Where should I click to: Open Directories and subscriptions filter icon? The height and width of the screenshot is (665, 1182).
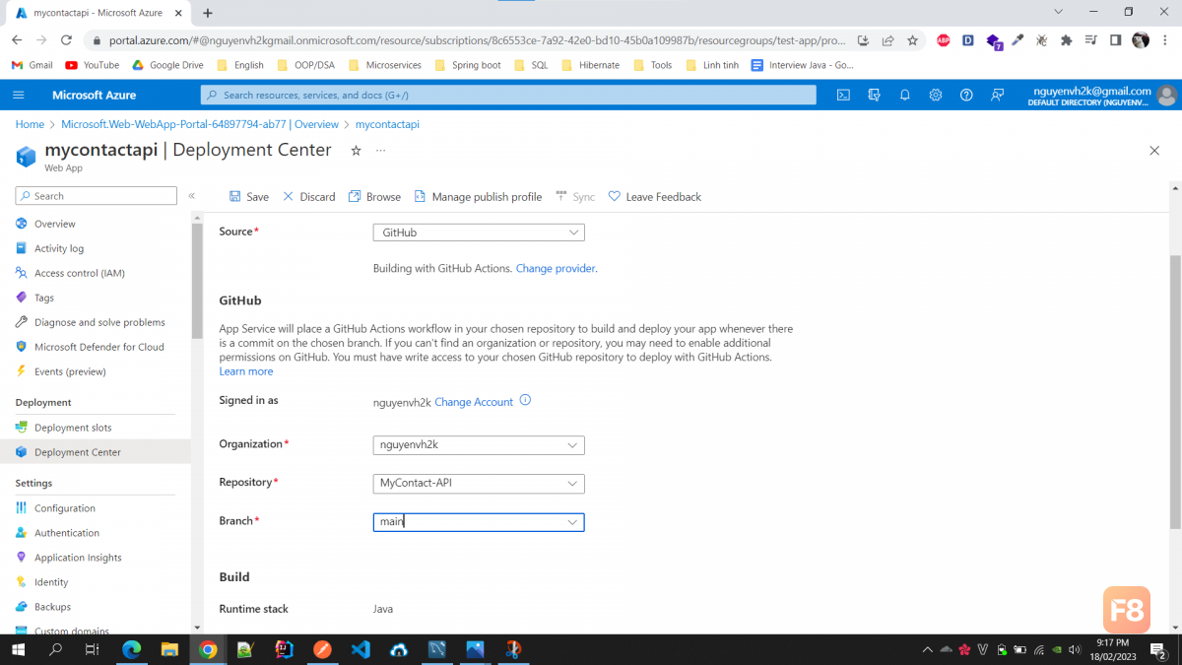coord(874,95)
